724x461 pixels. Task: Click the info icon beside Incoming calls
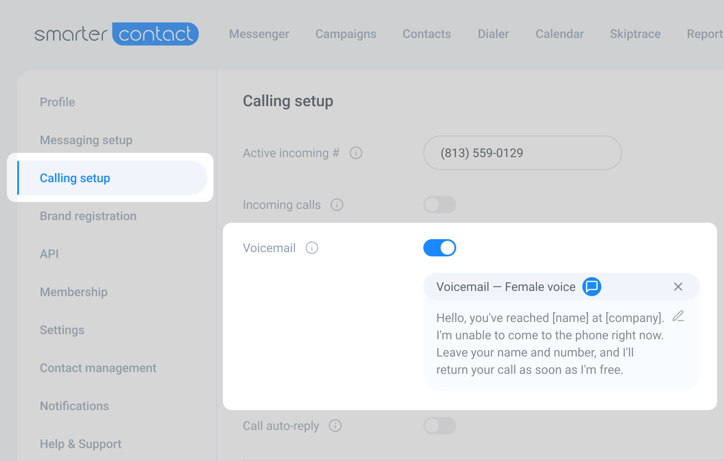point(337,205)
